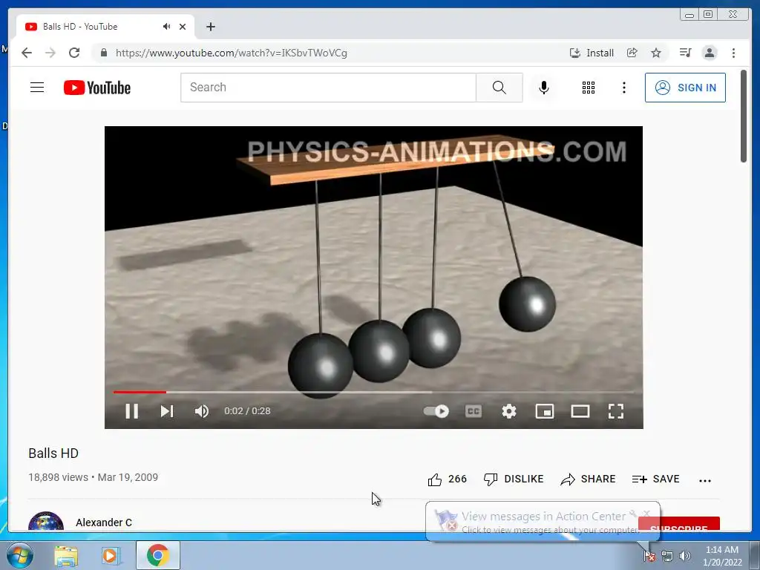Click the 0:02 / 0:28 time display
The width and height of the screenshot is (760, 570).
pyautogui.click(x=247, y=411)
